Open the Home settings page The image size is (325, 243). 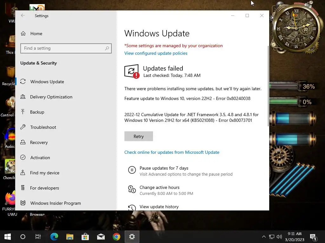[36, 34]
